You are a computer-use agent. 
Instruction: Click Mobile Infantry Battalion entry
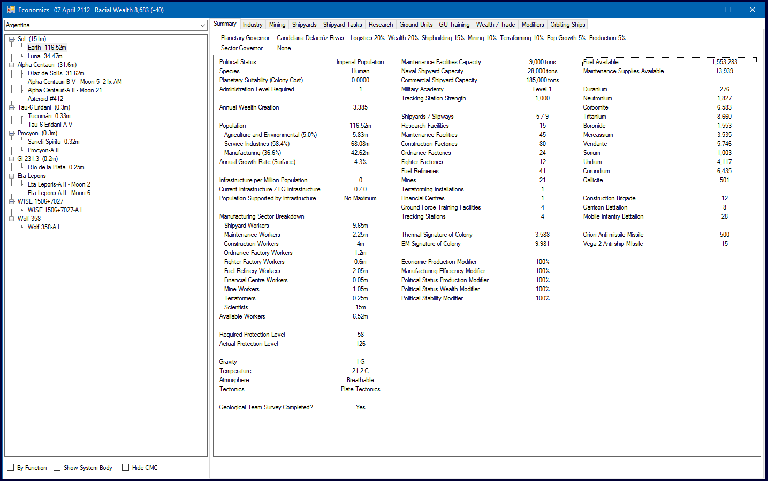pos(670,216)
